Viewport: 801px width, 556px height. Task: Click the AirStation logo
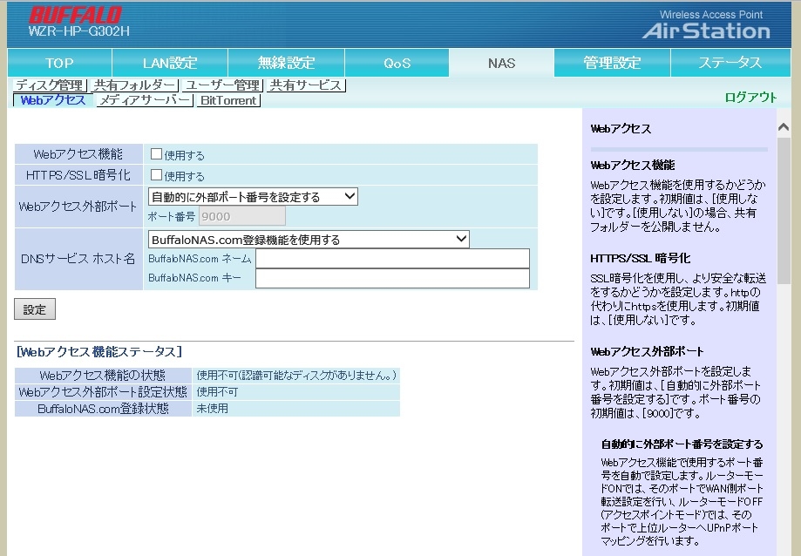coord(706,31)
